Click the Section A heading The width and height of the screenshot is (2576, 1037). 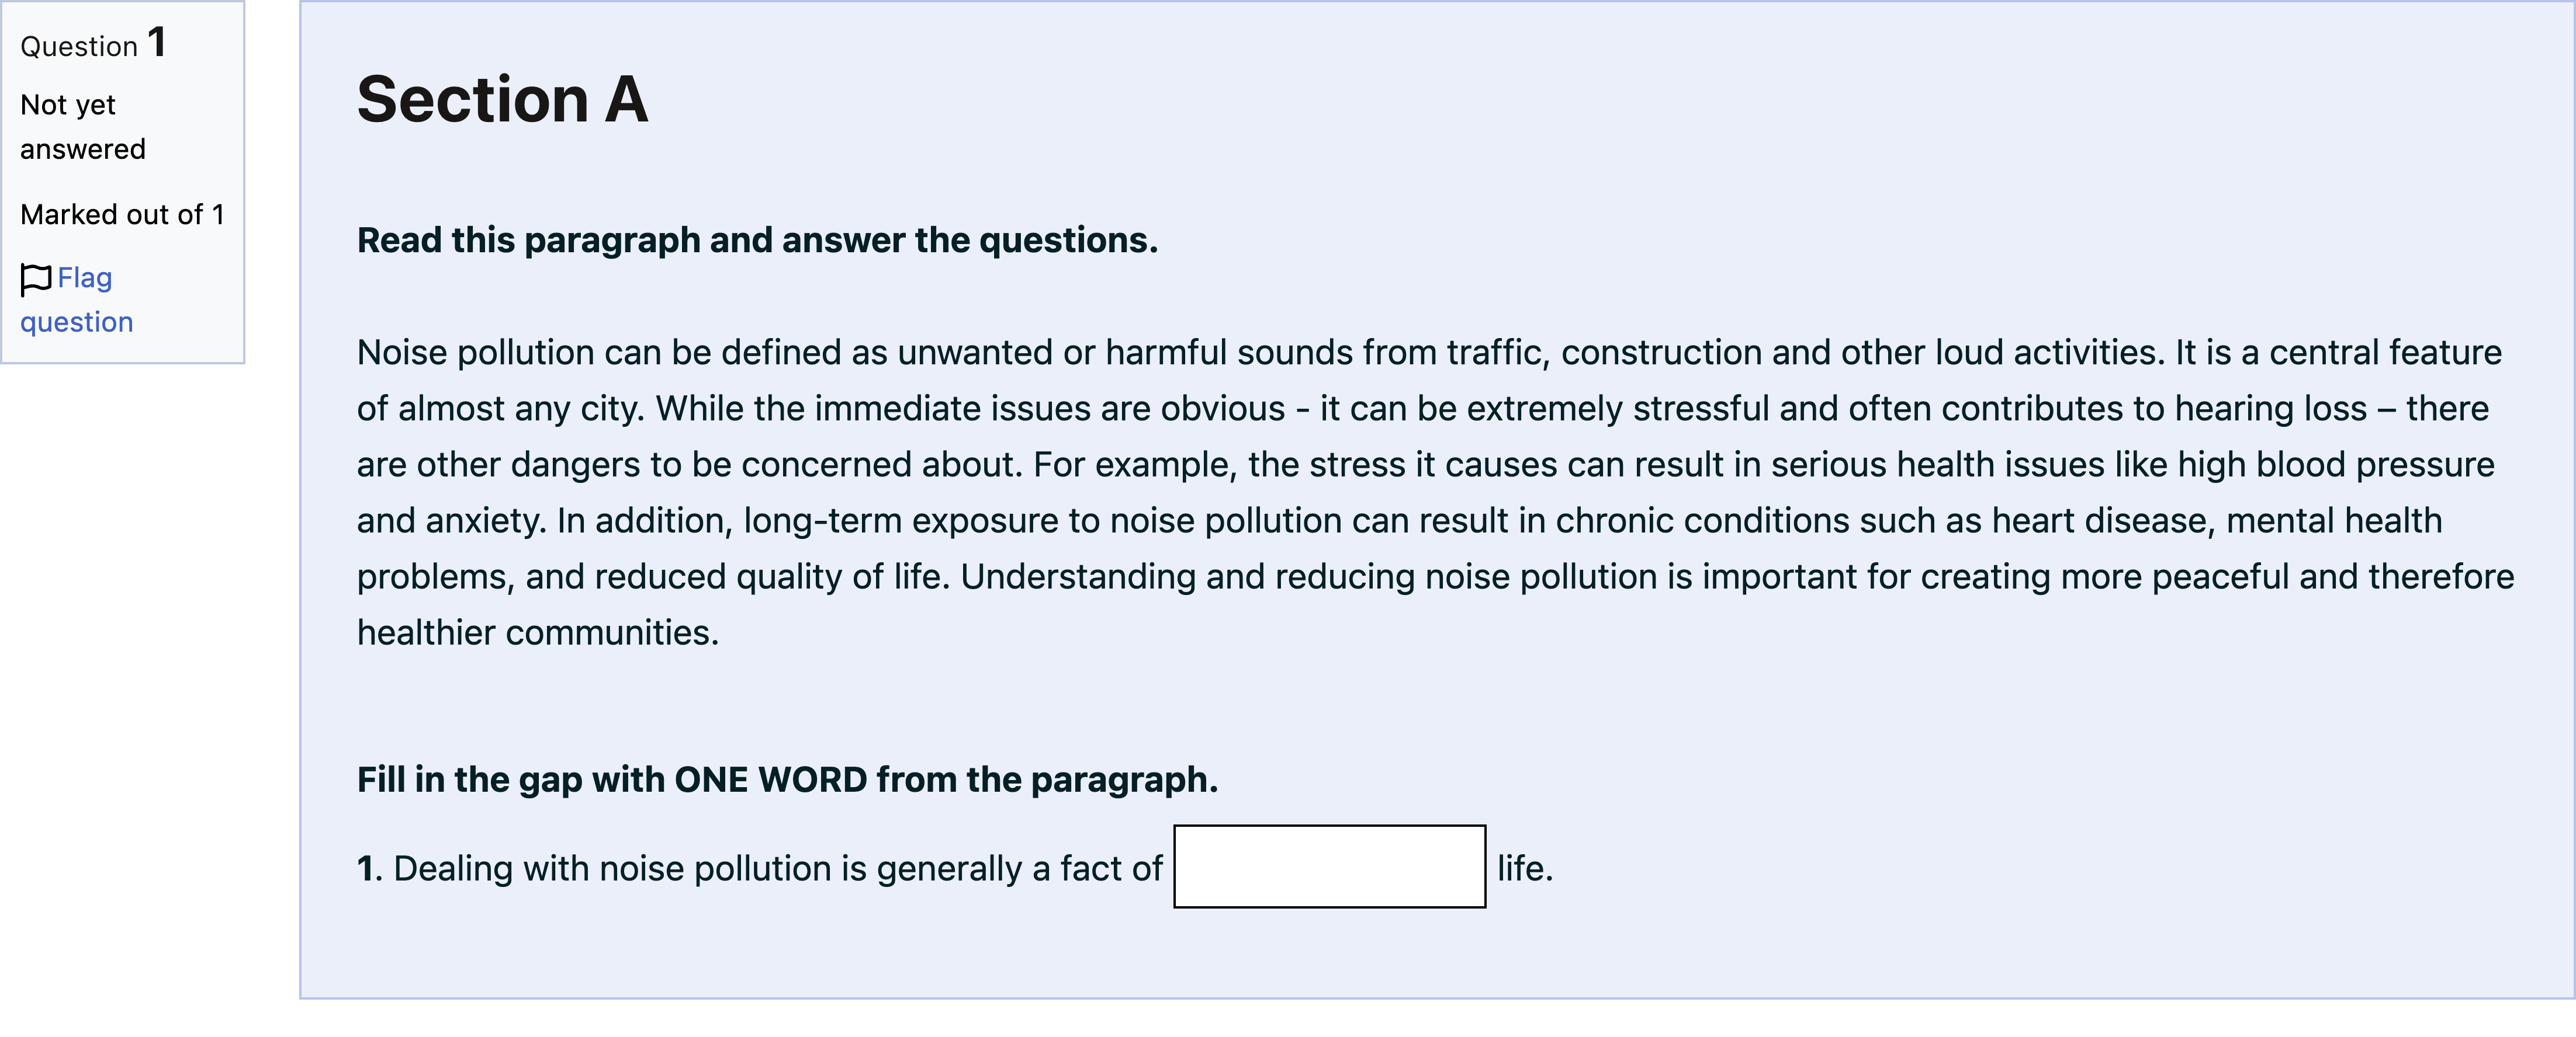click(503, 99)
